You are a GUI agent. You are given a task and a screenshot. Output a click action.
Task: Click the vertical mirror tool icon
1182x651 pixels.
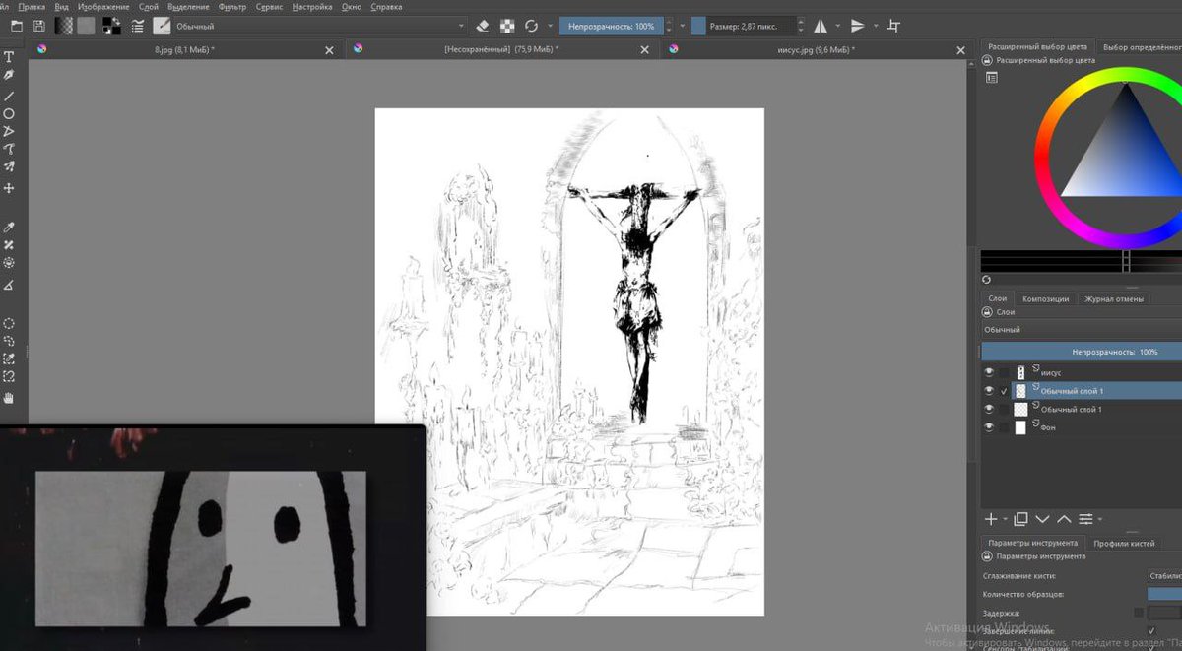(x=858, y=26)
